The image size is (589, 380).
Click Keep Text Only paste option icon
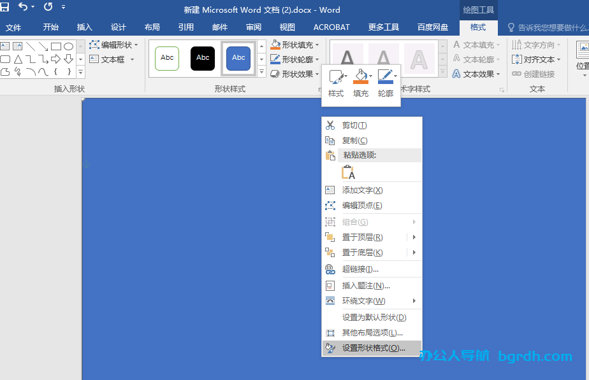coord(348,172)
